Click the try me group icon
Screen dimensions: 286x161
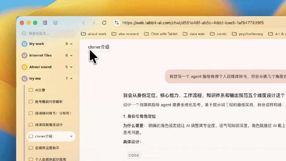tap(24, 79)
